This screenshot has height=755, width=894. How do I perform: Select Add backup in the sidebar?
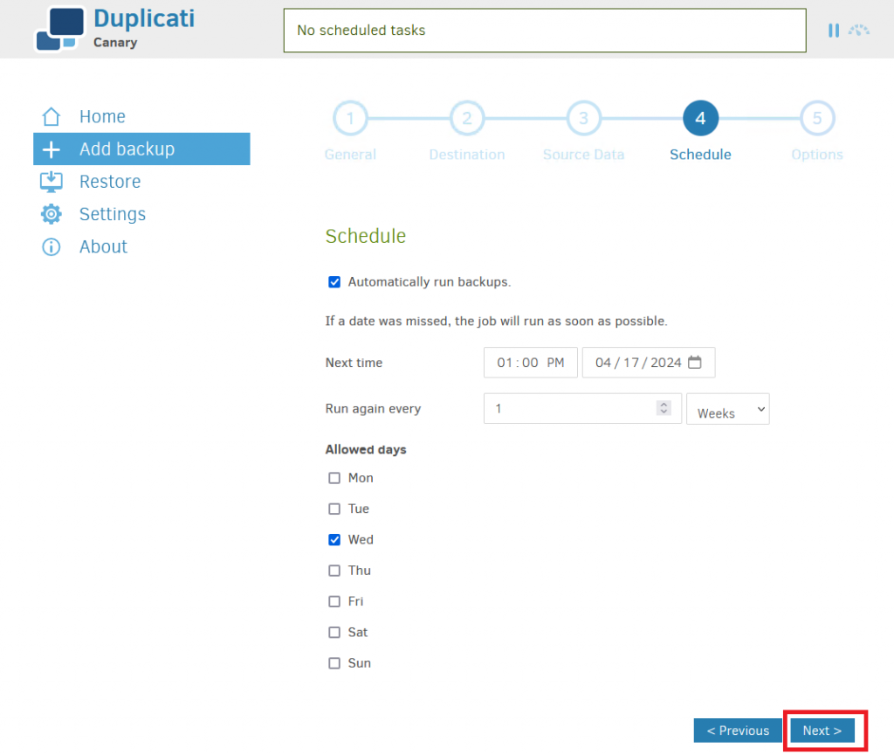click(x=141, y=149)
